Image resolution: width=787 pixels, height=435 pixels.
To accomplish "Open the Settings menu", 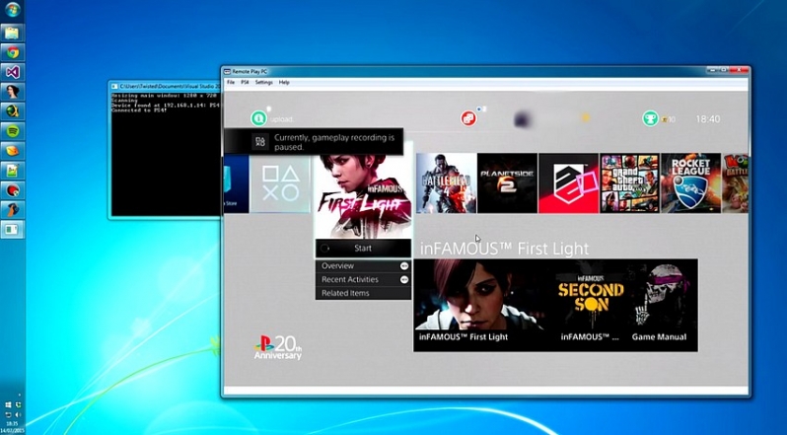I will click(x=263, y=82).
